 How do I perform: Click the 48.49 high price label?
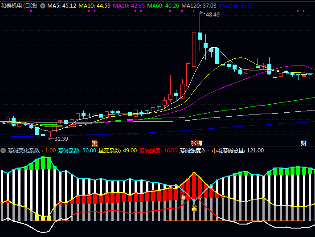coord(213,15)
